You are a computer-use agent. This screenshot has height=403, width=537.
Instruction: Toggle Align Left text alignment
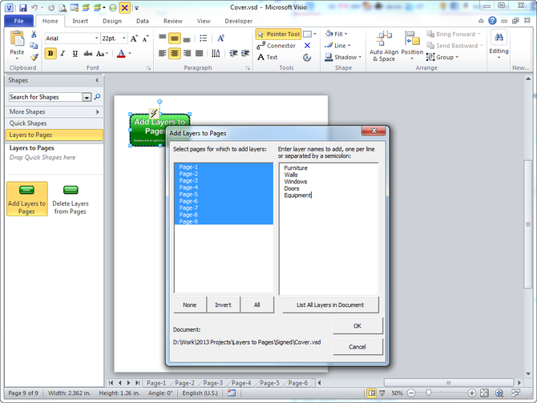click(x=163, y=53)
